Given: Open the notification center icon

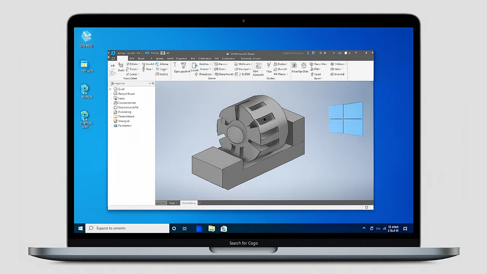Looking at the screenshot, I should pyautogui.click(x=405, y=228).
